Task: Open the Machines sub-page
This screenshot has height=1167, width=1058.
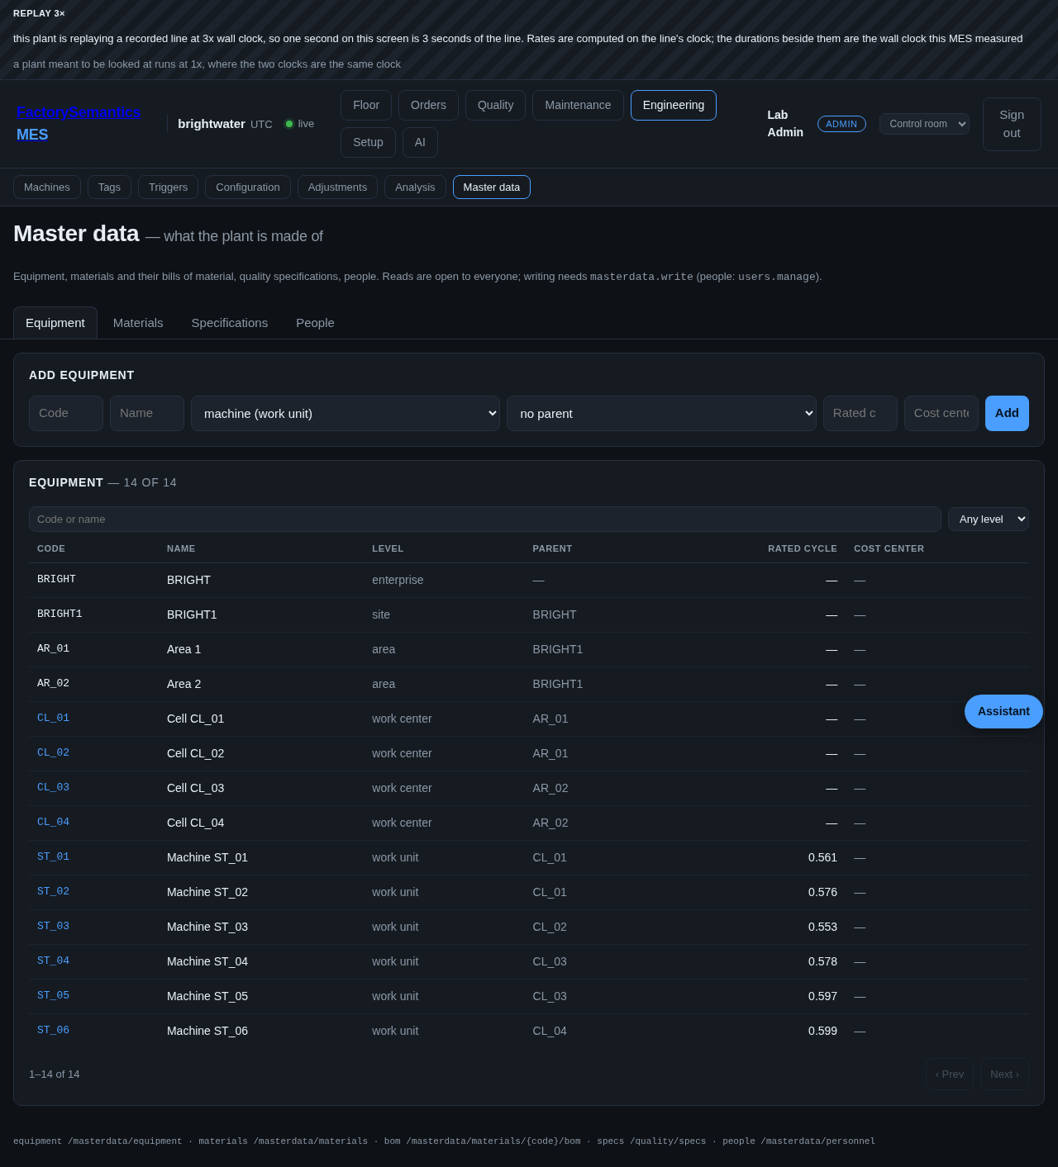Action: [47, 187]
